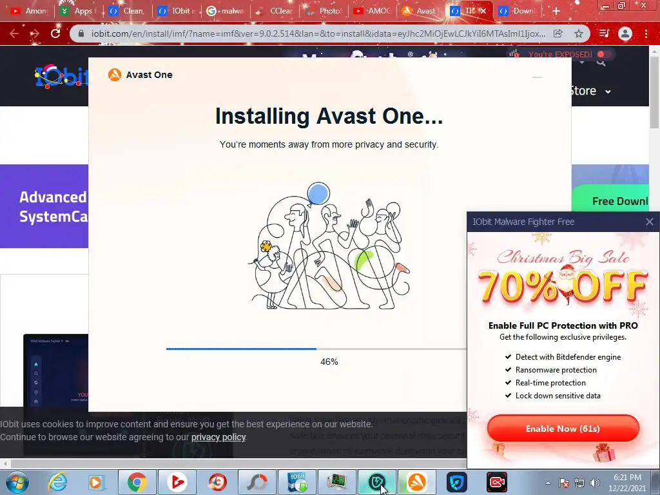Open Windows Media Player from taskbar
The width and height of the screenshot is (660, 495).
click(x=96, y=482)
